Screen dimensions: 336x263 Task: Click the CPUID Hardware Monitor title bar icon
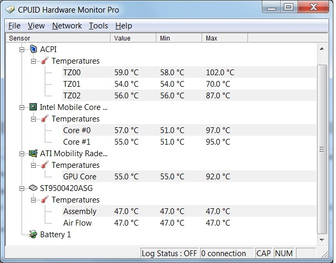coord(10,9)
